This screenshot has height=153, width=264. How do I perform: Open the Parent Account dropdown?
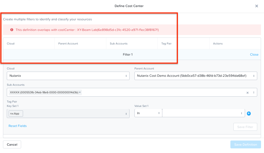196,76
